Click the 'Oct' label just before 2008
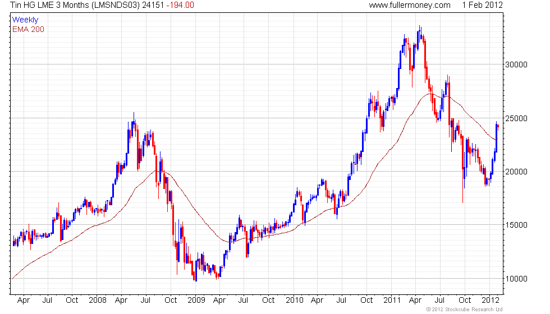550x314 pixels. [x=72, y=301]
